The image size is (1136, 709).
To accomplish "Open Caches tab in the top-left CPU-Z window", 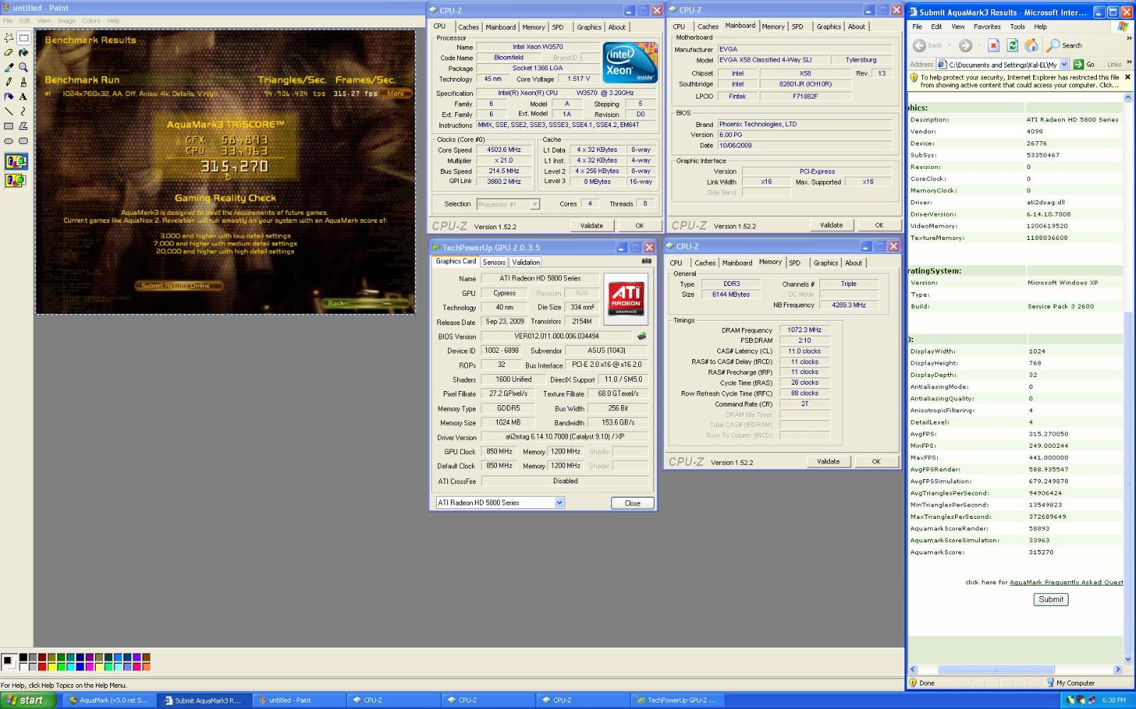I will click(x=468, y=27).
